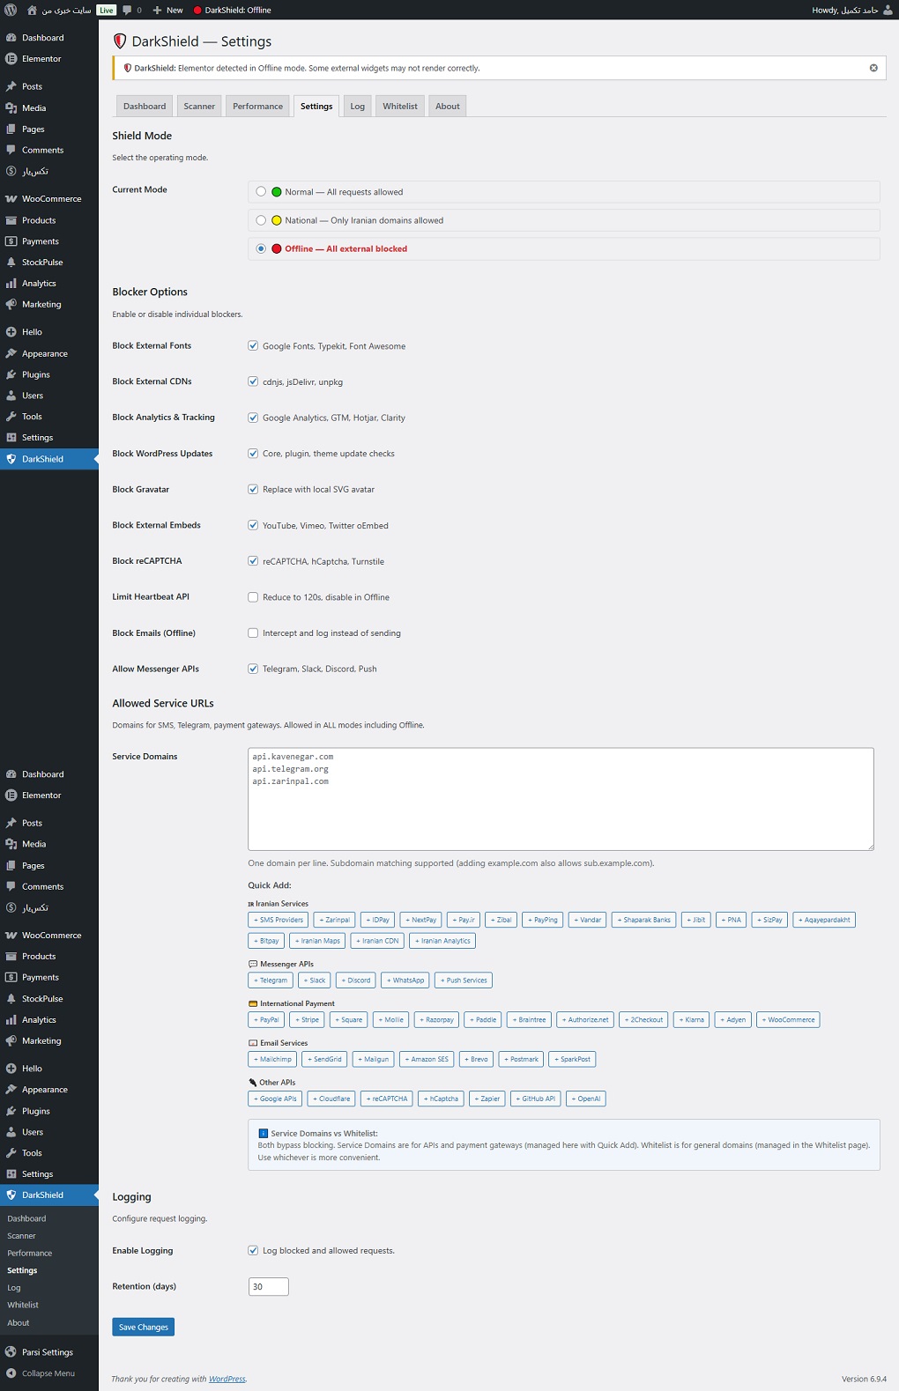
Task: Open the Whitelist tab
Action: tap(399, 107)
